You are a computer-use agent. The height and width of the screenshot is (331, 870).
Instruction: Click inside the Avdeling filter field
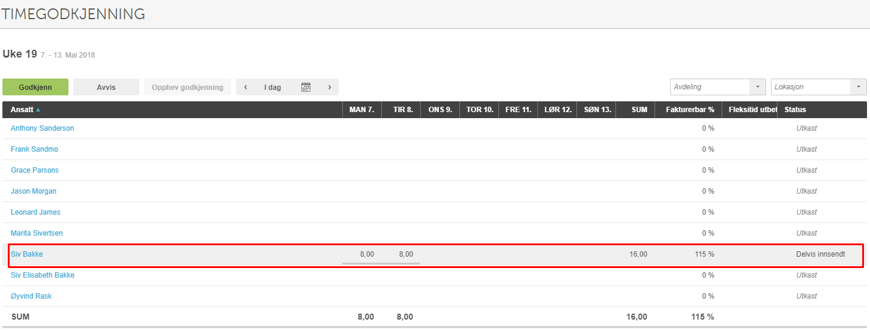click(710, 87)
